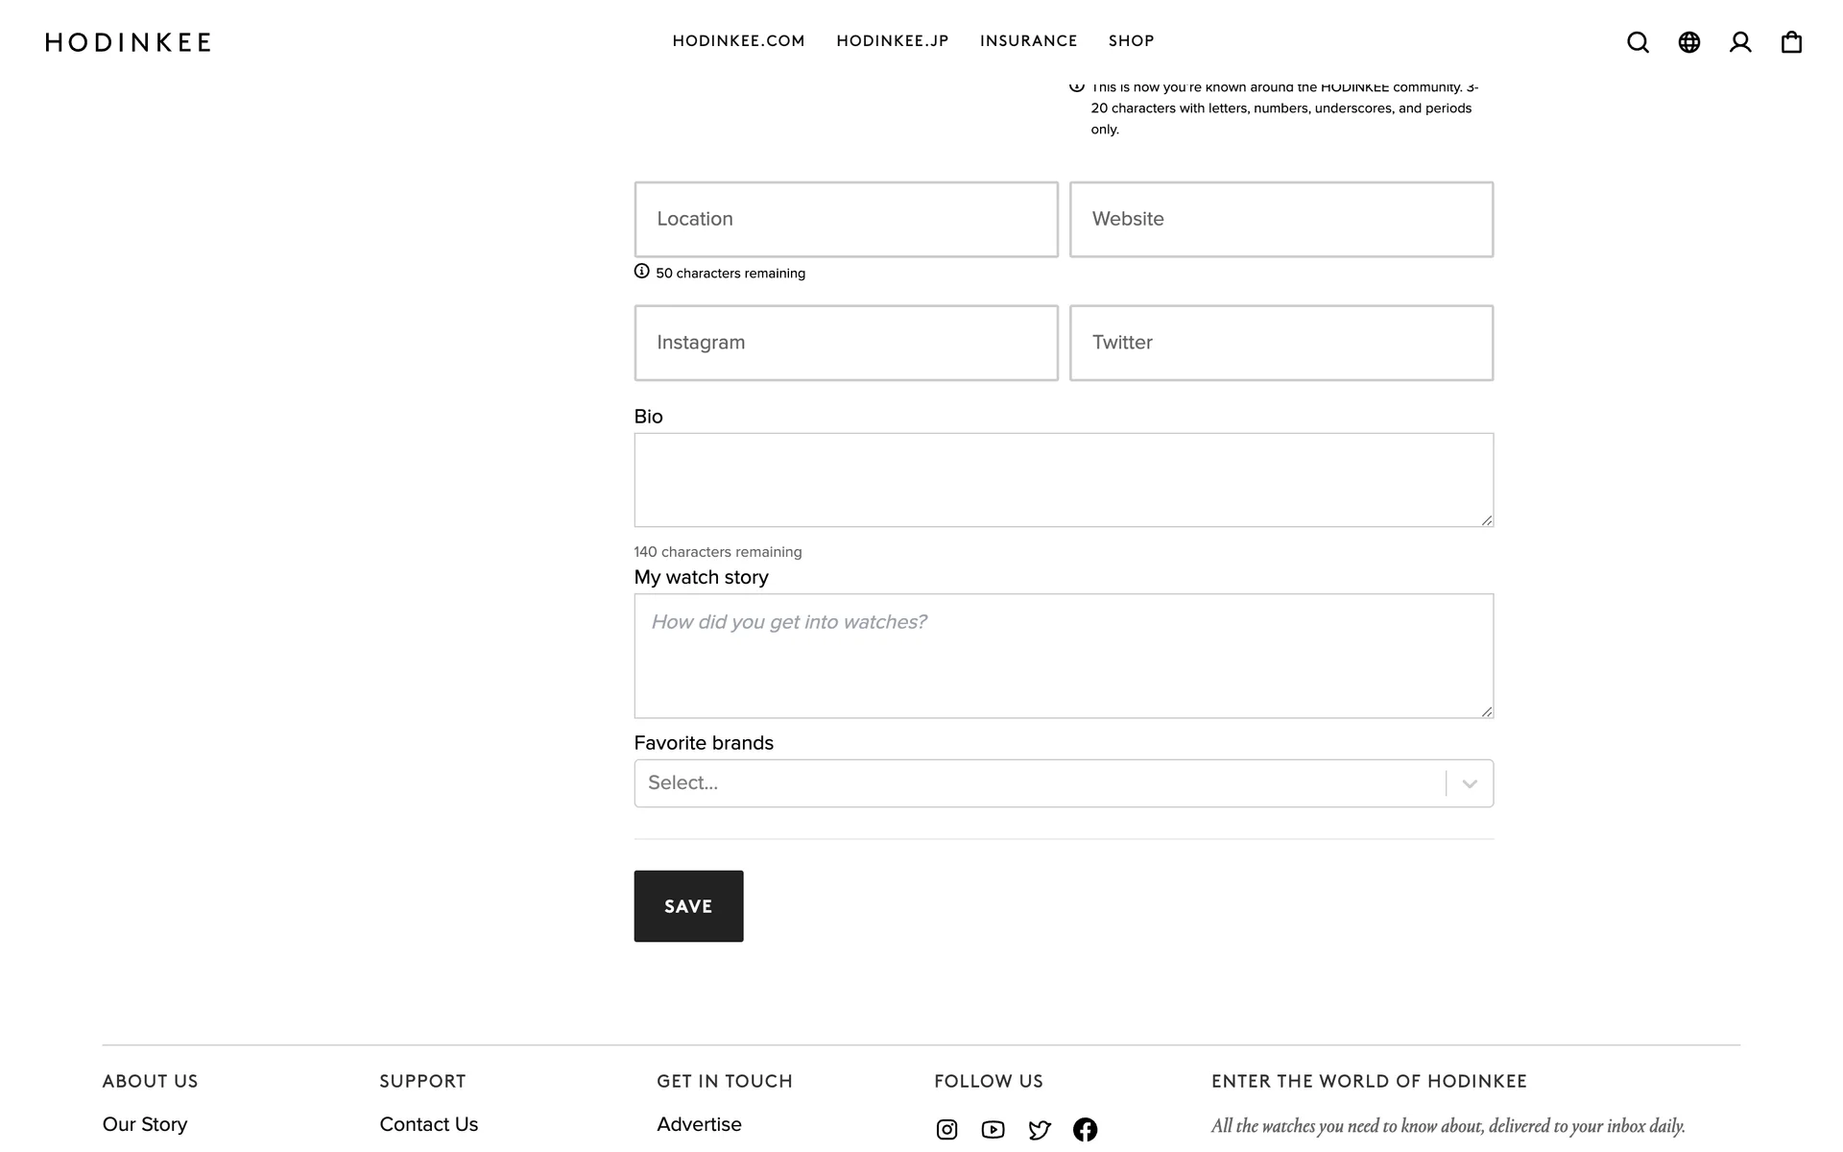
Task: Click the Location input field
Action: coord(846,219)
